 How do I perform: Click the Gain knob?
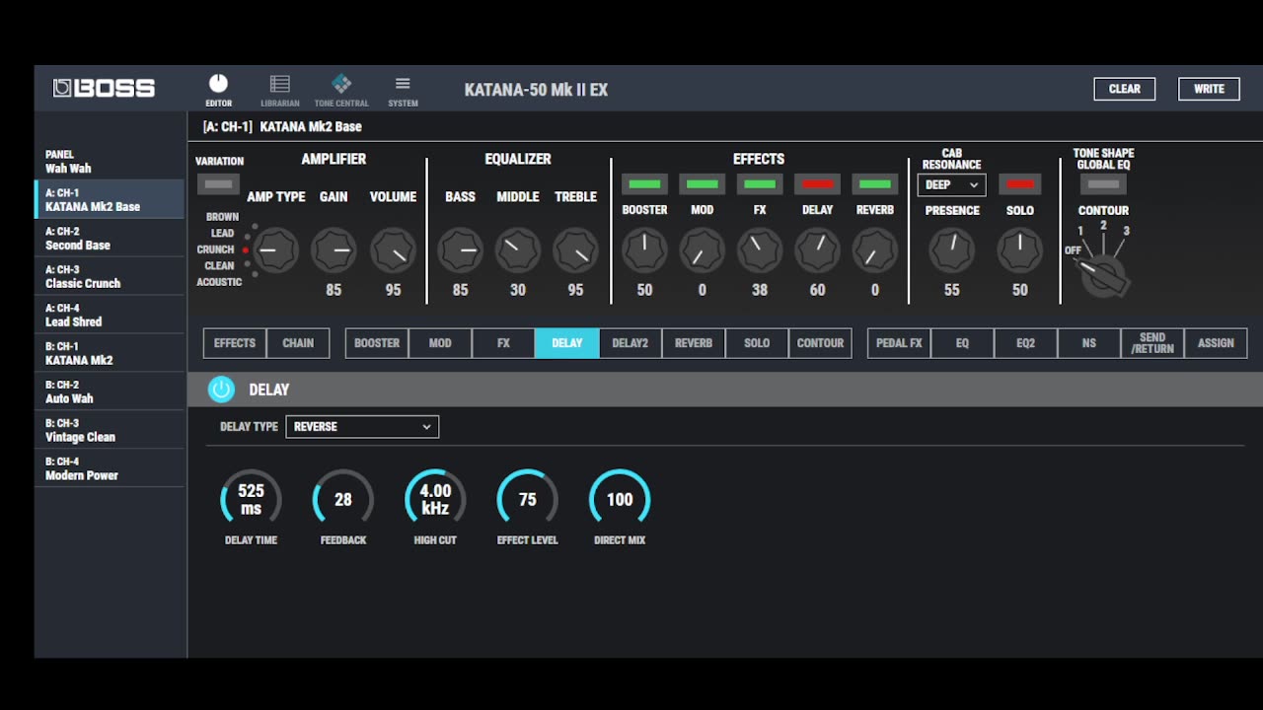[334, 250]
